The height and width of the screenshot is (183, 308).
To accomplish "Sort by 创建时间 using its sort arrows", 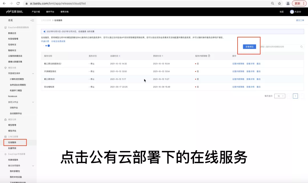I will 119,56.
